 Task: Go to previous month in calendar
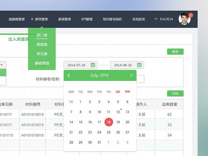(x=69, y=75)
